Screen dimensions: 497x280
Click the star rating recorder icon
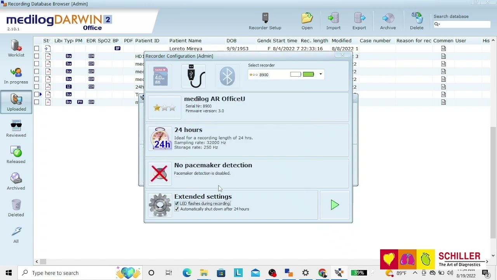164,108
